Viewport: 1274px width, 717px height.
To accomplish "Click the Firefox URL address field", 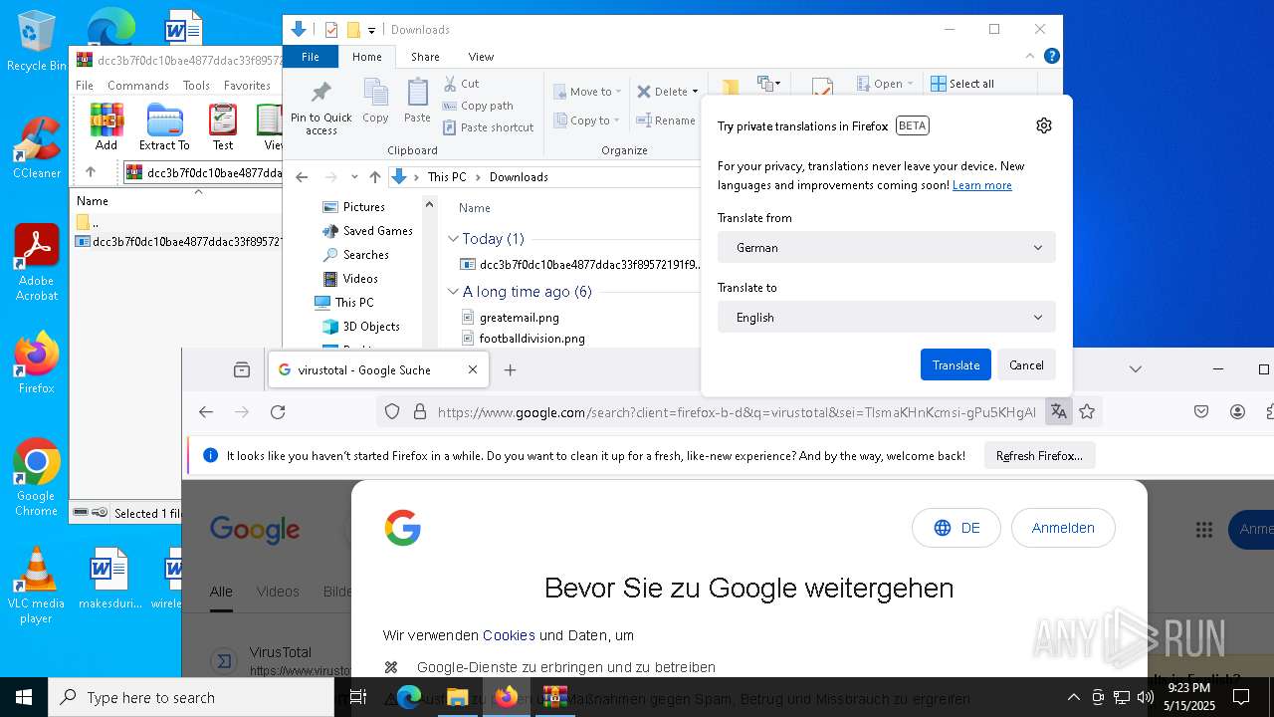I will pos(737,411).
